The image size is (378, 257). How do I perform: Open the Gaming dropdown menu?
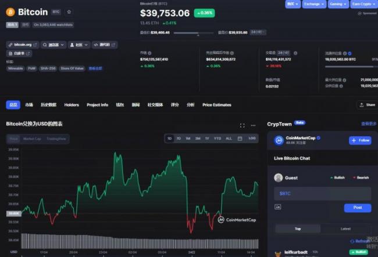[337, 4]
